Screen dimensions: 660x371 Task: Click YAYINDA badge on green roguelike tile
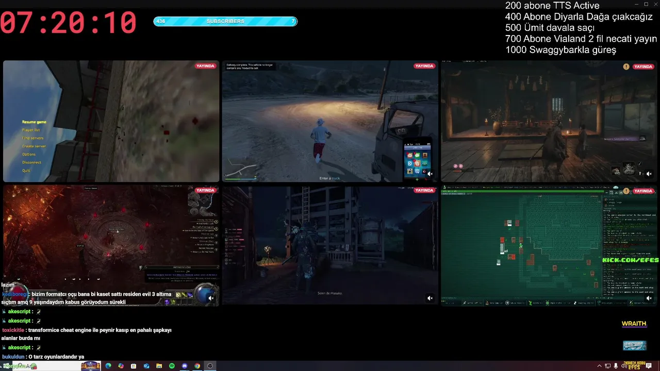(x=643, y=191)
